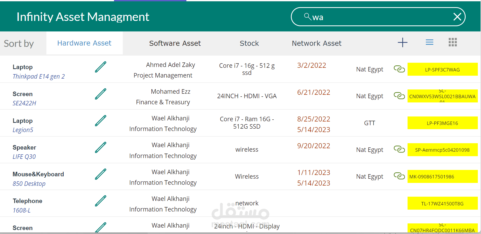Viewport: 481px width, 234px height.
Task: Click the link icon beside LP-SPF3C7WAG
Action: point(399,69)
